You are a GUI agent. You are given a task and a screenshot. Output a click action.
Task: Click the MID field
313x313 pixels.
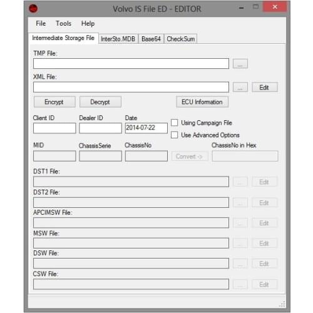(54, 156)
